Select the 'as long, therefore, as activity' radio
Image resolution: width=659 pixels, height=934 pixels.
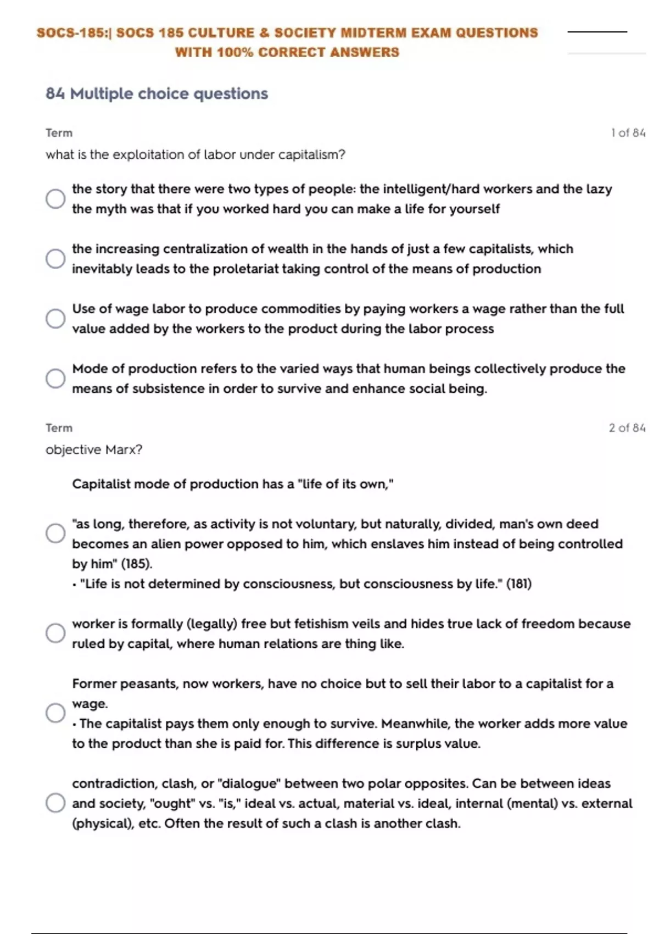[55, 533]
